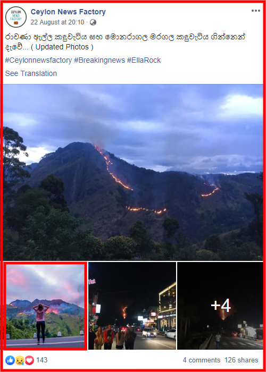The image size is (266, 372).
Task: View the +4 more photos tile
Action: point(220,306)
